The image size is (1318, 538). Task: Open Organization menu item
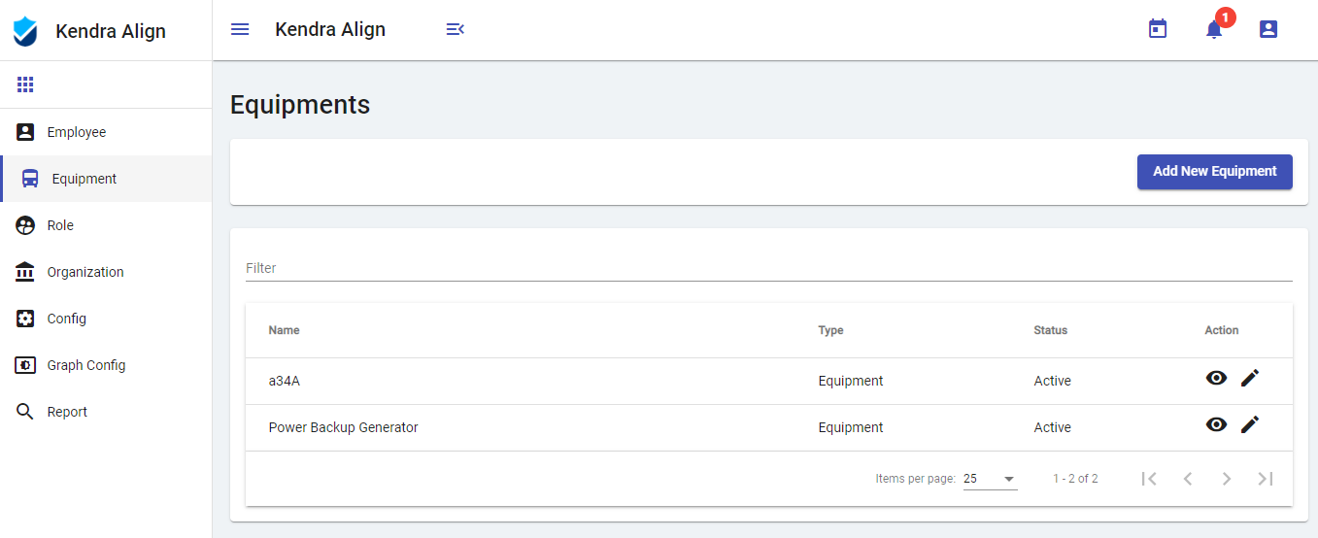pos(106,272)
